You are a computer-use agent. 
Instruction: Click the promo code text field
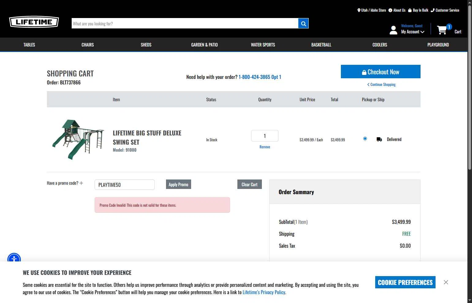tap(125, 185)
